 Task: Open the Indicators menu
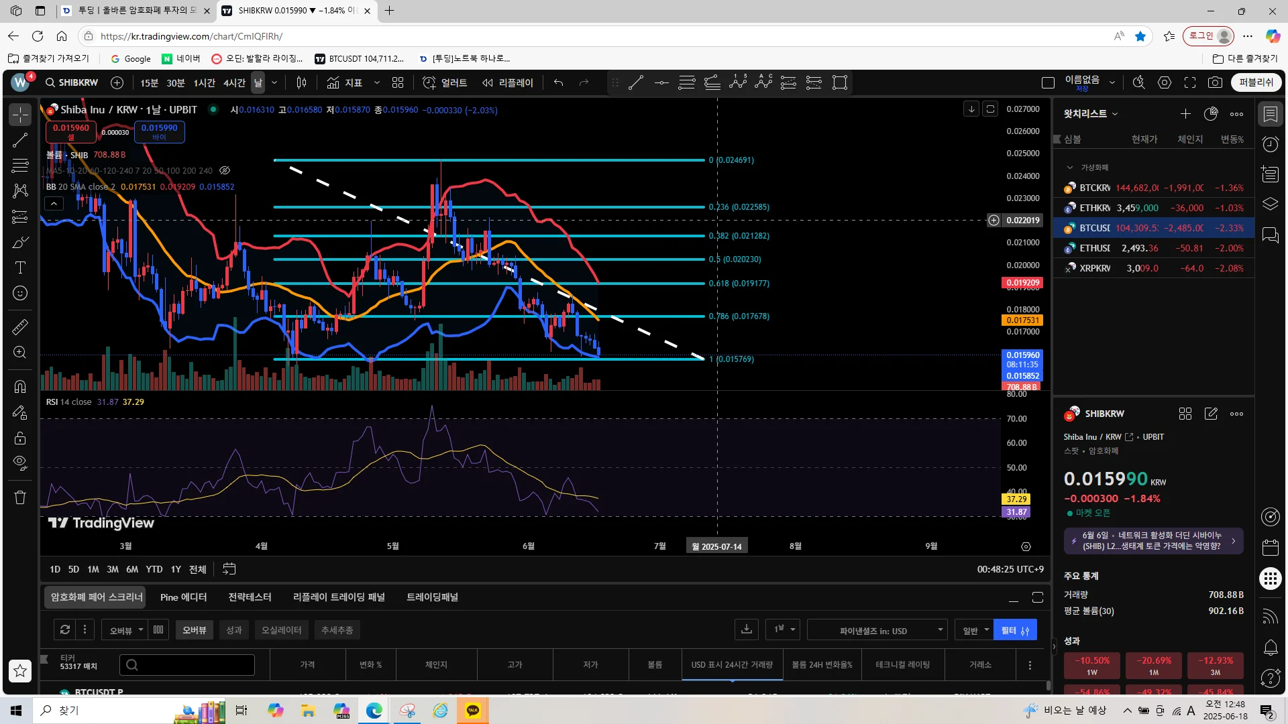(x=345, y=82)
